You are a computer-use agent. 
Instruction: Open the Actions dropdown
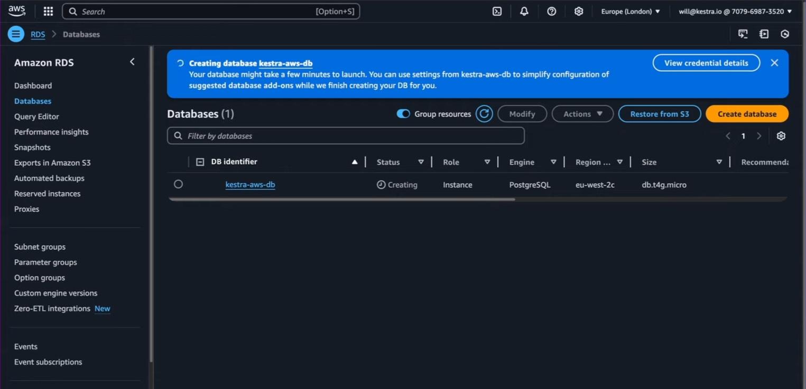pos(582,114)
